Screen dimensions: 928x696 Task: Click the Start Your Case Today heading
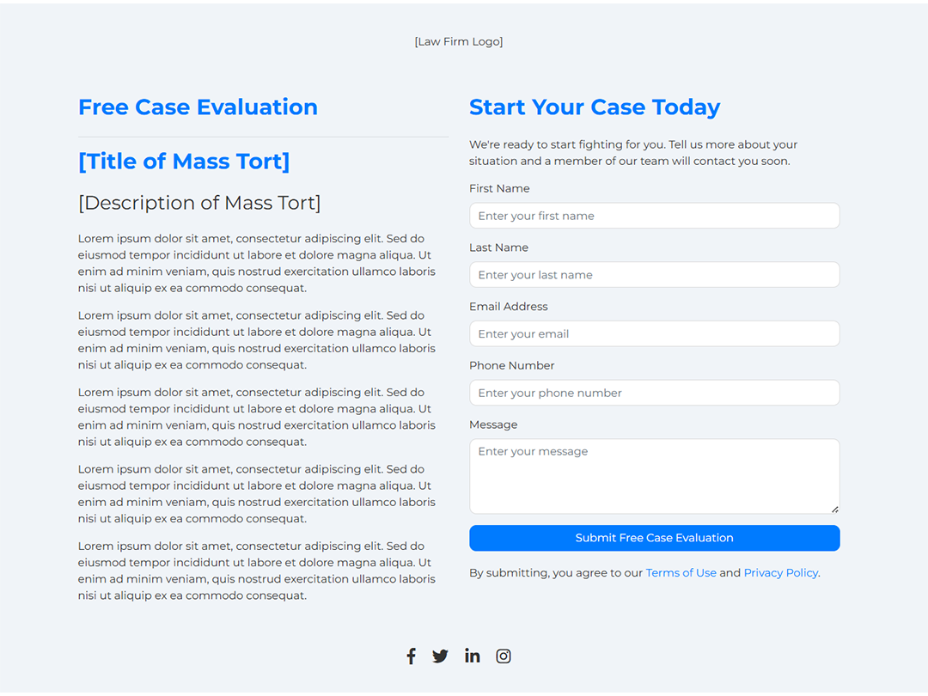[x=595, y=107]
